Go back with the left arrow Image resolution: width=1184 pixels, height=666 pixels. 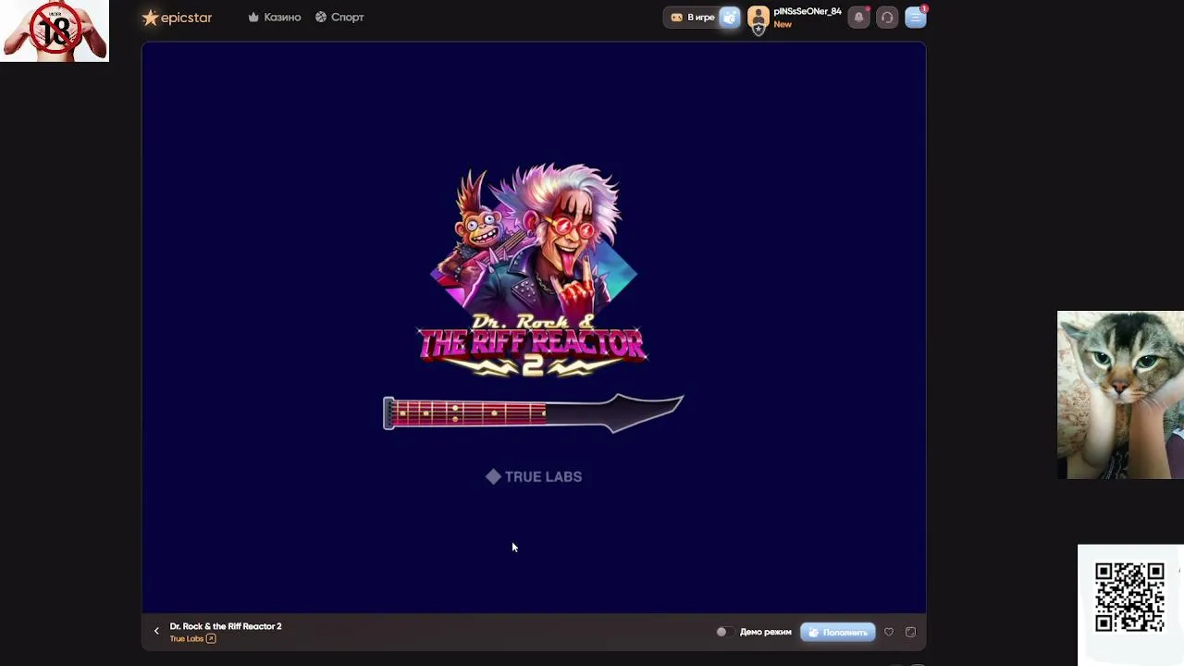[x=156, y=631]
